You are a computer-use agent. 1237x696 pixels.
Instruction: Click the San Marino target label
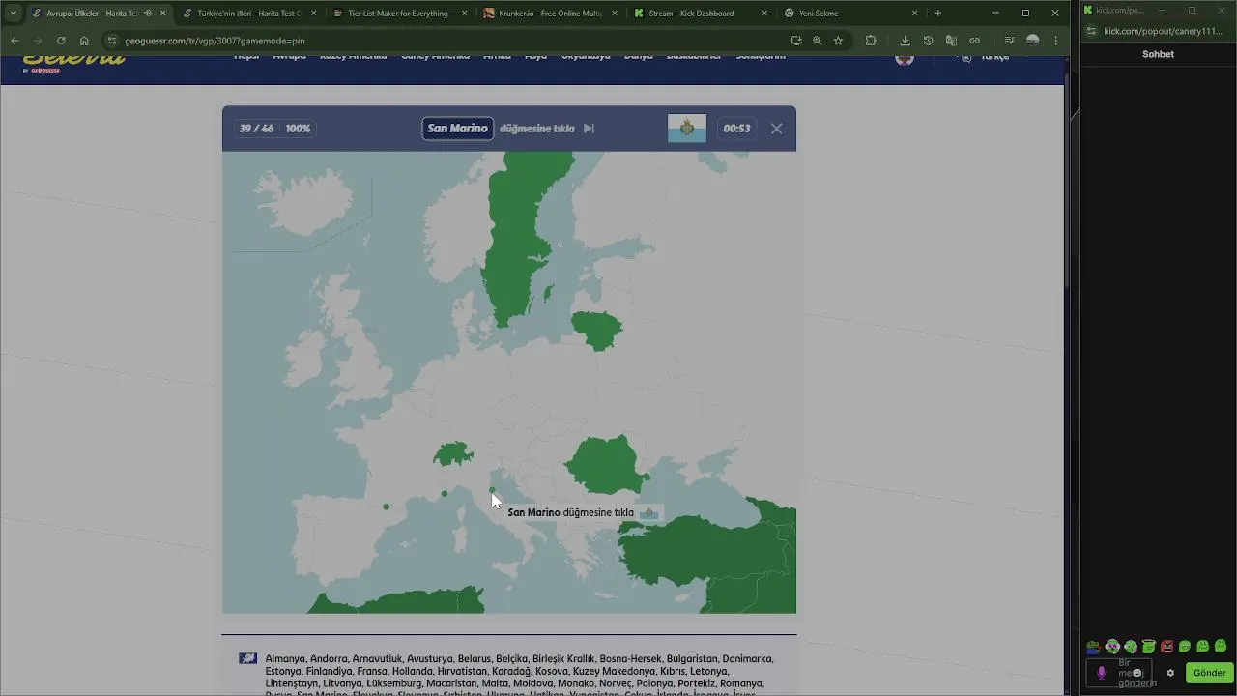click(x=458, y=129)
